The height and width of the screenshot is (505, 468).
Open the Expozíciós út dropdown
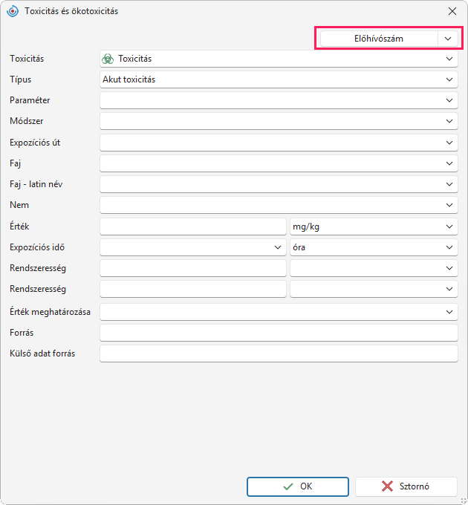279,143
